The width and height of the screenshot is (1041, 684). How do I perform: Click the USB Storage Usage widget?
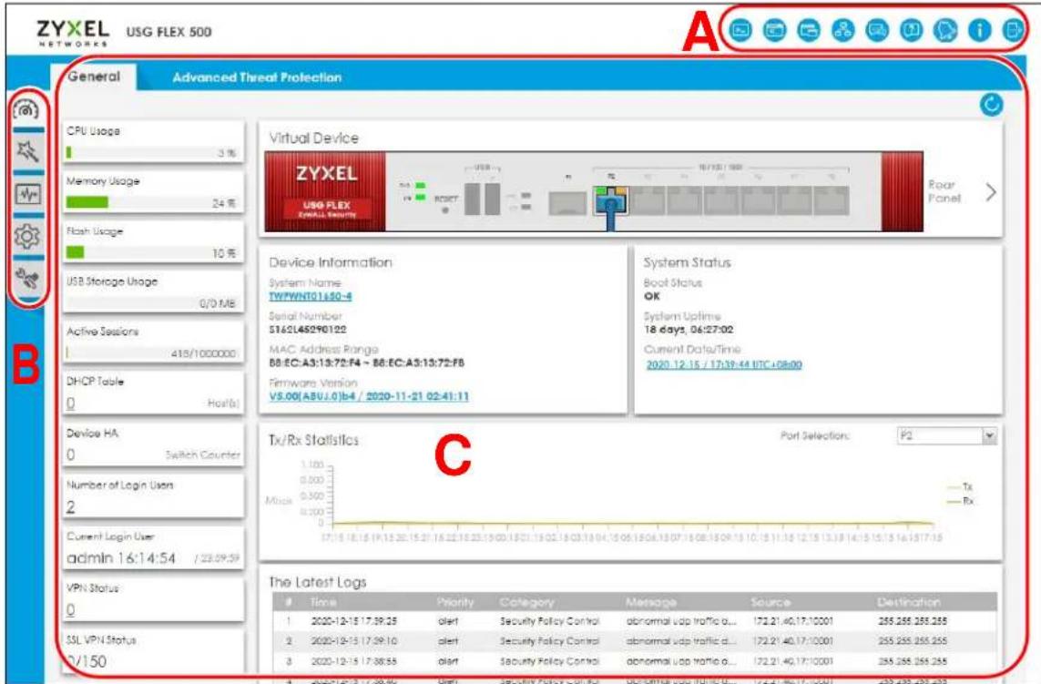pos(153,293)
